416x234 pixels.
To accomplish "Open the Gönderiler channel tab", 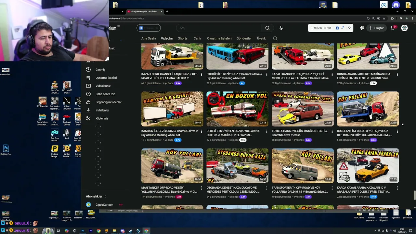I will click(244, 38).
